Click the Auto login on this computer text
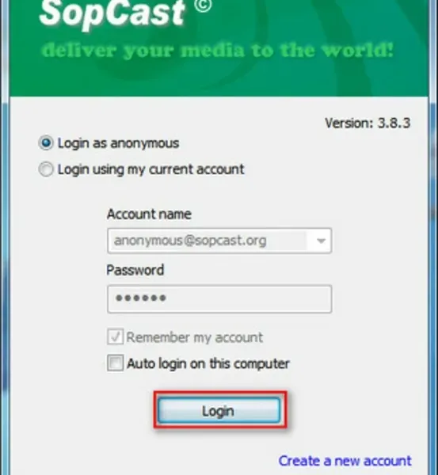This screenshot has width=438, height=475. click(208, 363)
